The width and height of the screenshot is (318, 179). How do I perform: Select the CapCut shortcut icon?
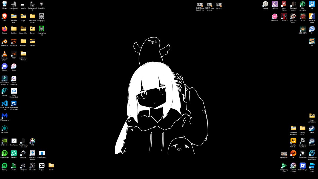coord(42,165)
